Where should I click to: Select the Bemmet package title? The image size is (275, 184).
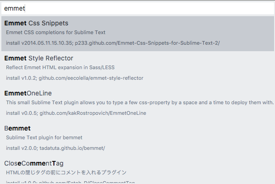[x=18, y=128]
